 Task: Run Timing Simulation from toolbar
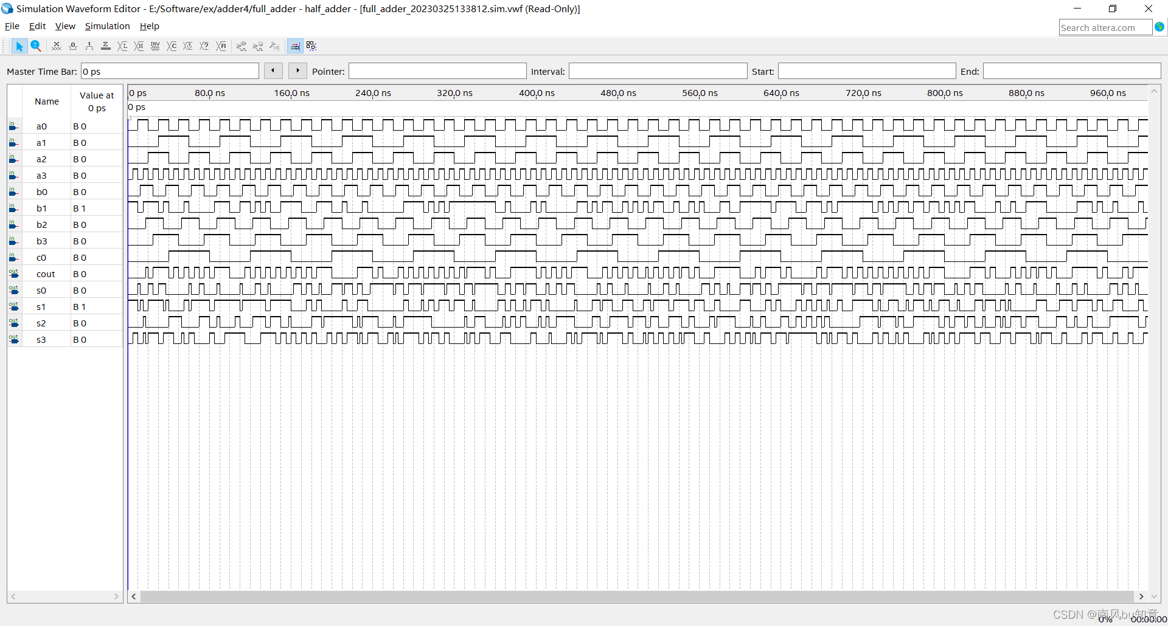click(258, 46)
